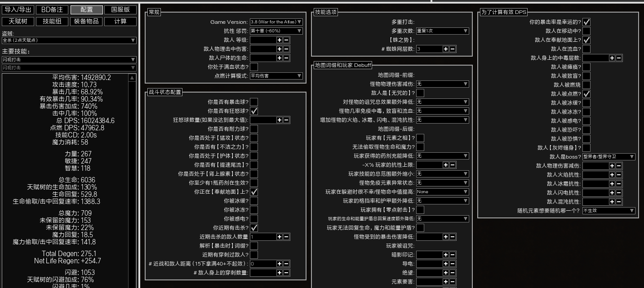644x288 pixels.
Task: Enable 敌人被冰冻 checkbox
Action: (x=586, y=112)
